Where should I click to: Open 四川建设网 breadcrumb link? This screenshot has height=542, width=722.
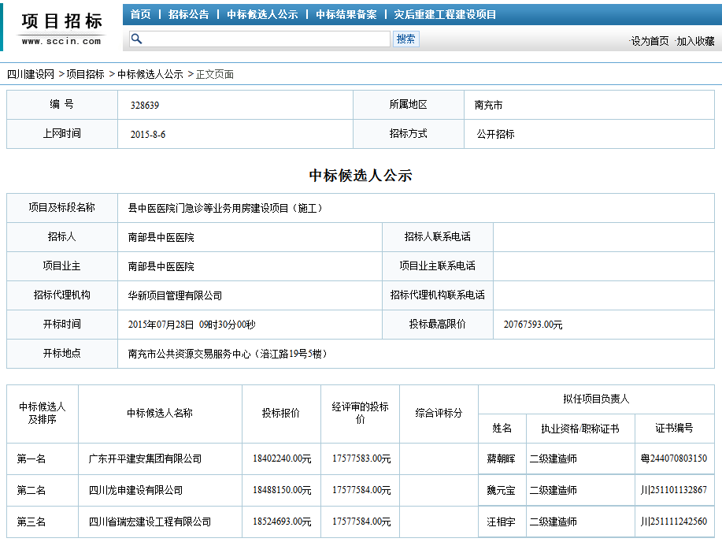tap(31, 74)
